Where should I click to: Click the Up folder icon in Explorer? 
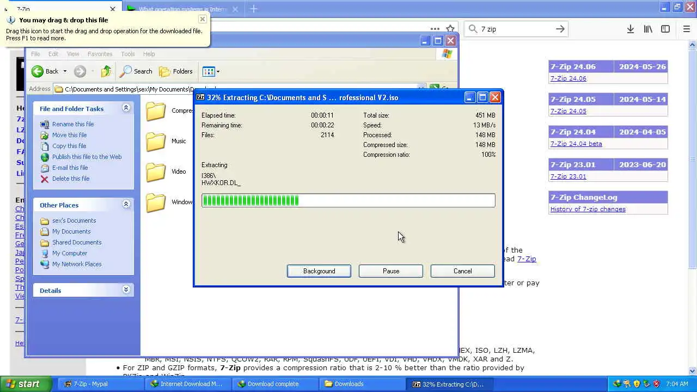[106, 71]
